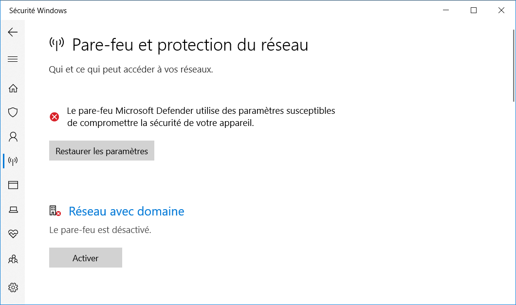Minimize the Sécurité Windows window
The image size is (516, 305).
pos(446,10)
